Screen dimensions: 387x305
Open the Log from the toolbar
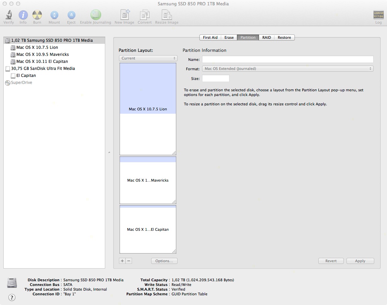378,15
